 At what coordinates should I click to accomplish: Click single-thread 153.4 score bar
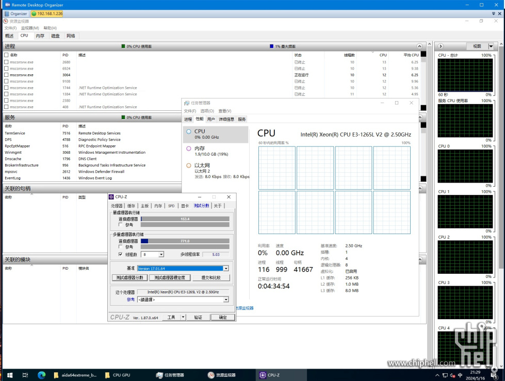coord(185,219)
